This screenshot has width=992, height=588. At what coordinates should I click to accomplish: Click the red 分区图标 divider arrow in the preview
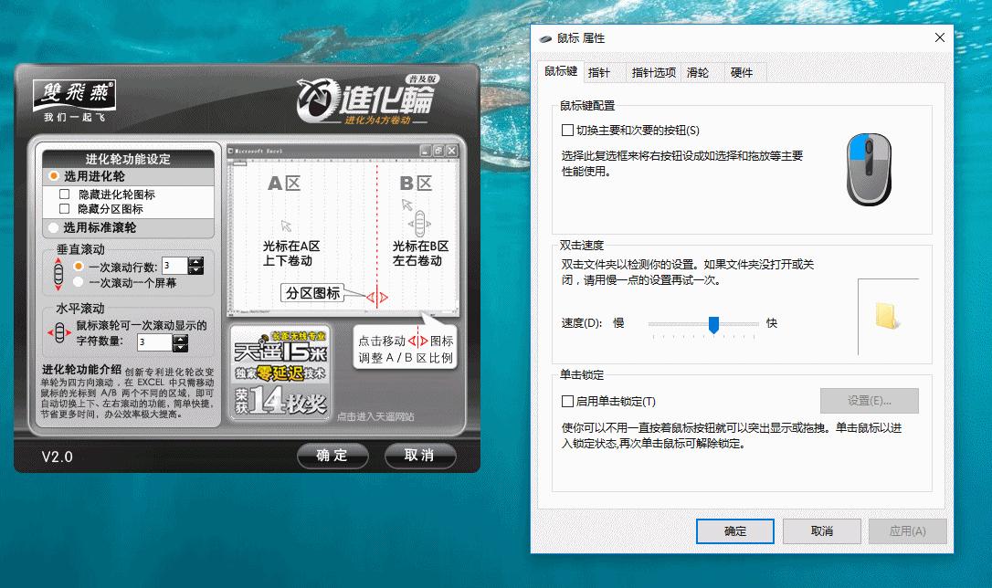pyautogui.click(x=375, y=297)
